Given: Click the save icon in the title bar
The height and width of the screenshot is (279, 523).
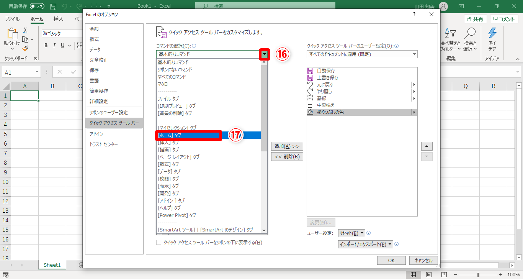Looking at the screenshot, I should 54,7.
